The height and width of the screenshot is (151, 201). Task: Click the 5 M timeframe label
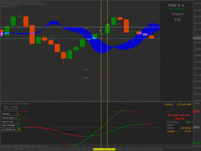click(x=178, y=20)
